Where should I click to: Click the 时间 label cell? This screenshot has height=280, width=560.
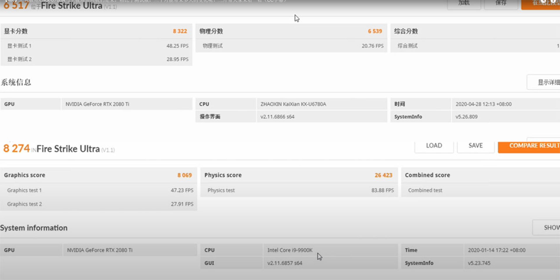click(x=421, y=104)
